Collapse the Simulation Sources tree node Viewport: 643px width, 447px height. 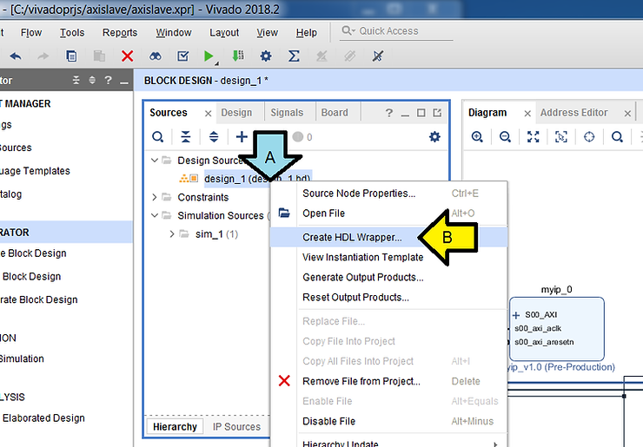tap(155, 215)
